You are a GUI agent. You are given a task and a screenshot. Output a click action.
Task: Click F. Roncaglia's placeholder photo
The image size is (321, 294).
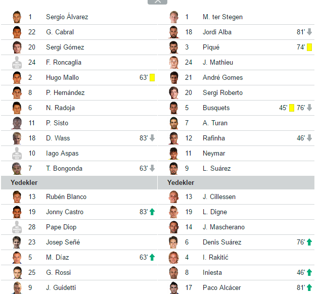pos(17,63)
